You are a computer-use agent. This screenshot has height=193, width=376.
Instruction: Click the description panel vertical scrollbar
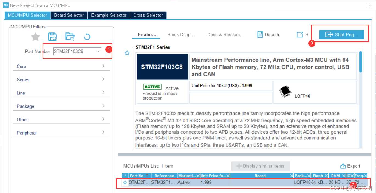coord(361,62)
